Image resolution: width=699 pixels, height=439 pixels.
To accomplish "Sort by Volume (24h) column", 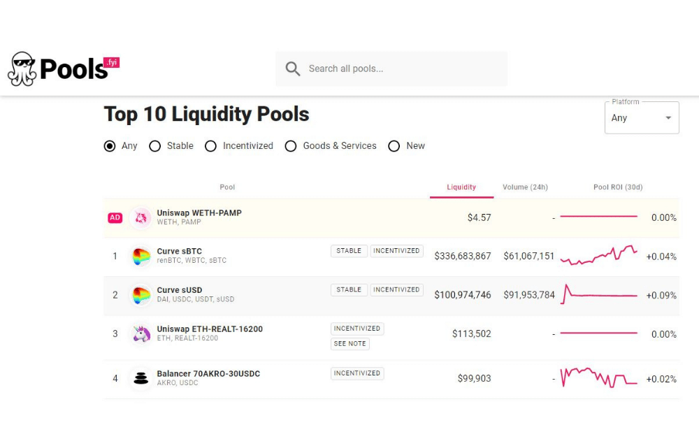I will click(525, 187).
